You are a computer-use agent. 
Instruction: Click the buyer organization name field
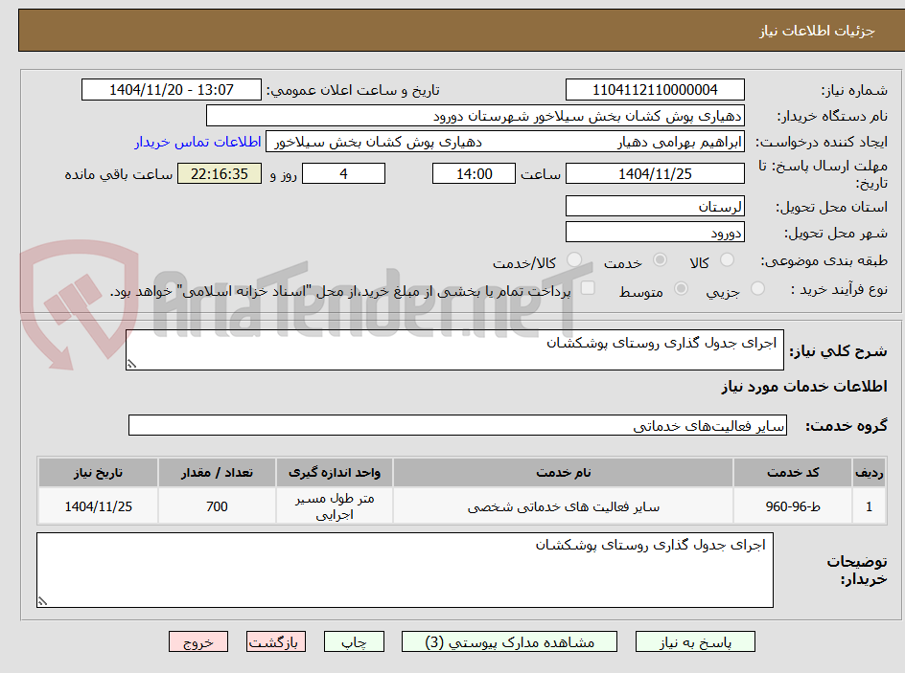coord(475,116)
